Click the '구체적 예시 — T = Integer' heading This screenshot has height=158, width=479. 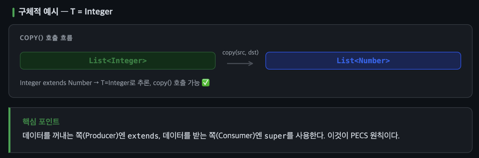click(65, 12)
